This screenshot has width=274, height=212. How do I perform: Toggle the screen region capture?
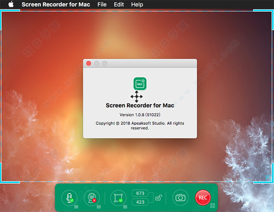[118, 198]
